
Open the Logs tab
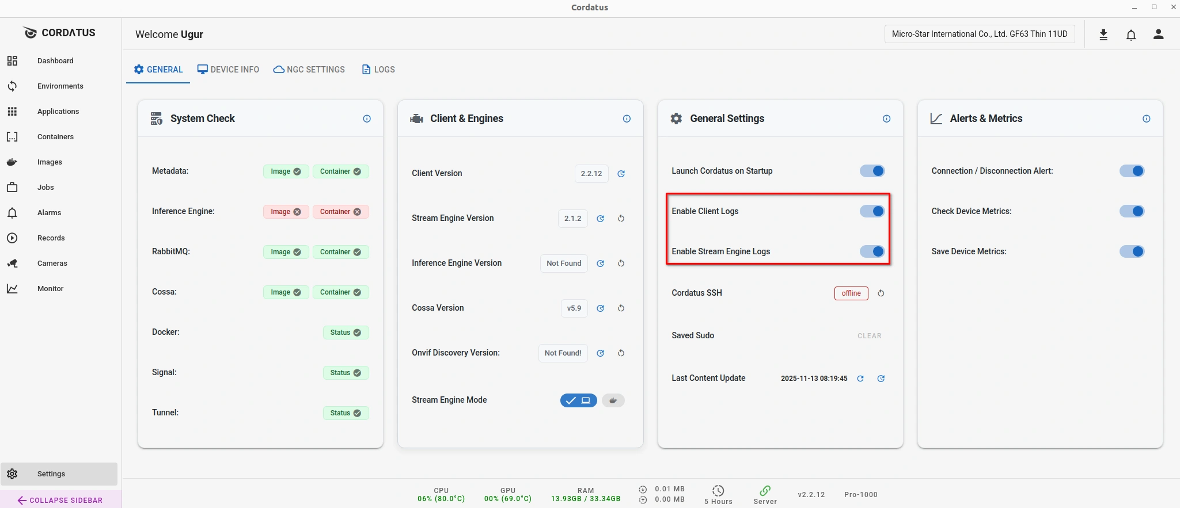(378, 70)
